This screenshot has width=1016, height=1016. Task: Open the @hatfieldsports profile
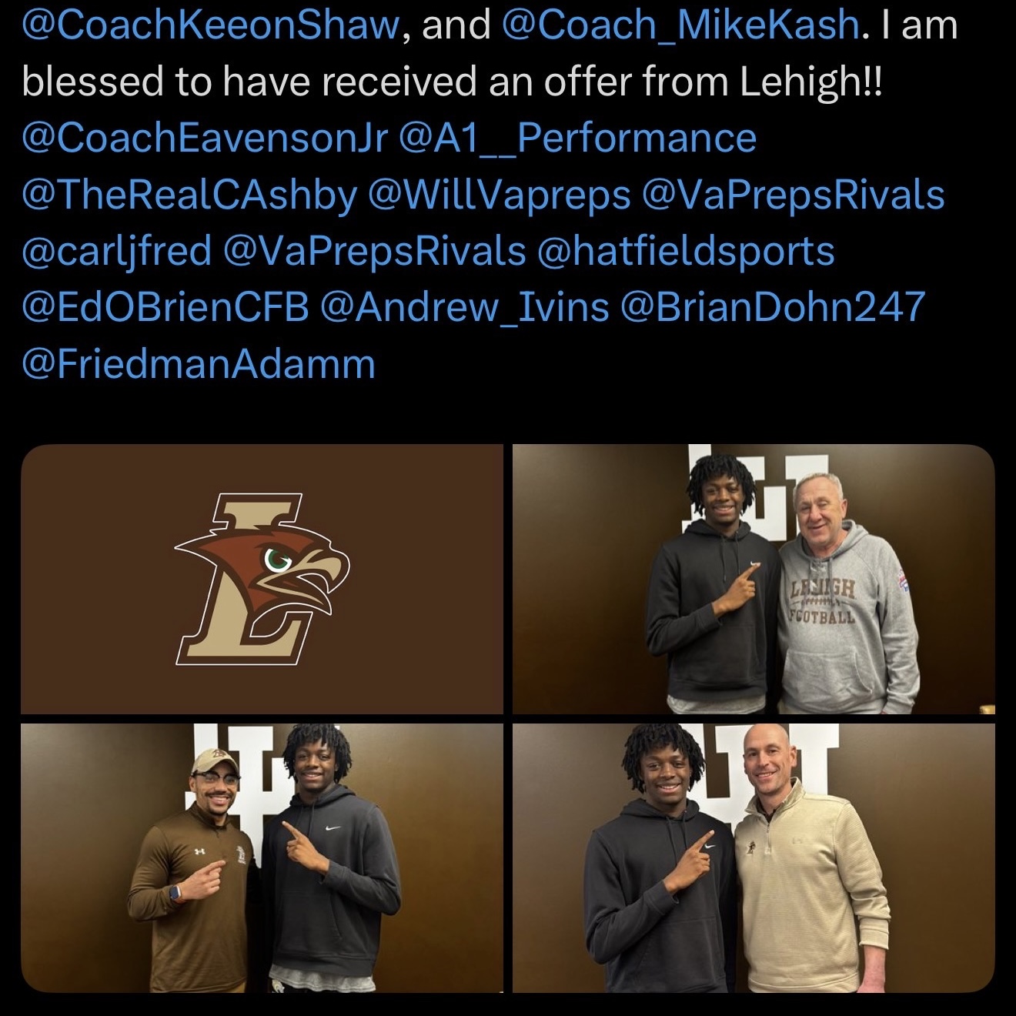tap(685, 252)
